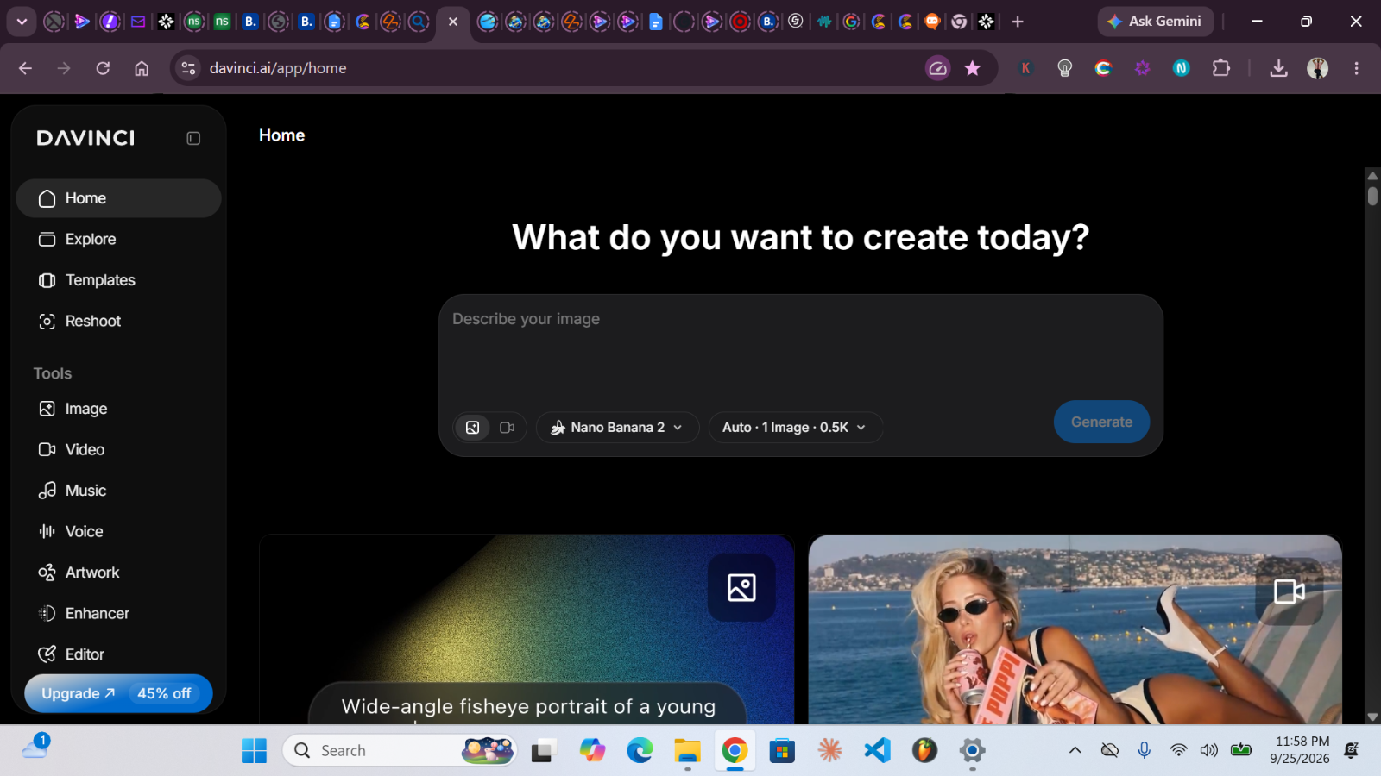Open the Enhancer tool
This screenshot has height=776, width=1381.
tap(118, 613)
